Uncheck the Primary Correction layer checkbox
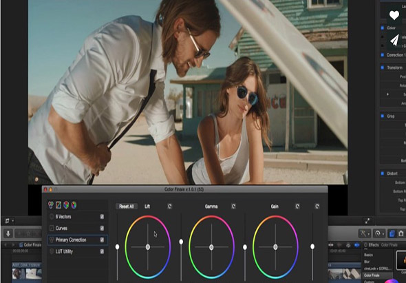The width and height of the screenshot is (406, 283). 102,240
